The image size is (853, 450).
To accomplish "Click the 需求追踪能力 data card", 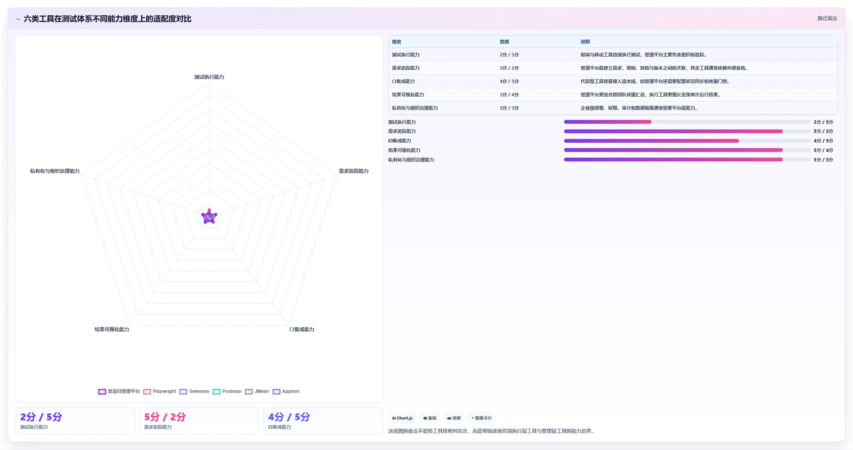I will pyautogui.click(x=199, y=421).
